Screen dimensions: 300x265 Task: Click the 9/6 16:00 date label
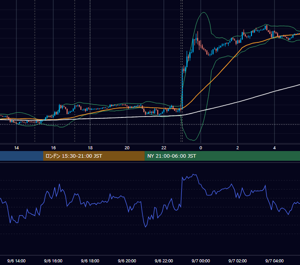[53, 261]
